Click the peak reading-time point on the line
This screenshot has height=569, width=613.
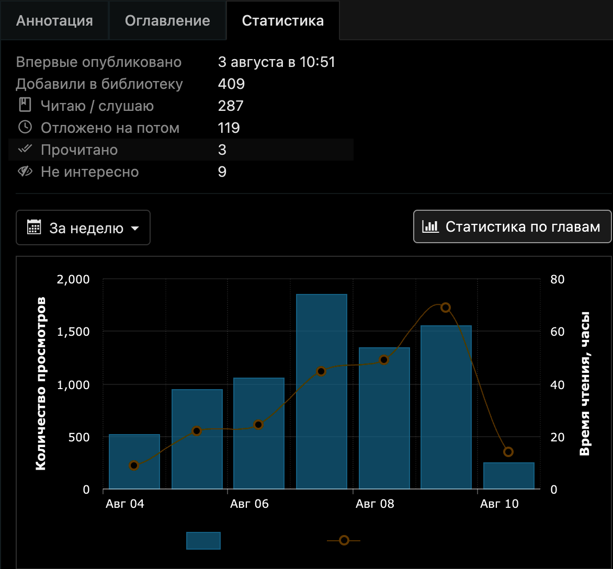(x=445, y=308)
